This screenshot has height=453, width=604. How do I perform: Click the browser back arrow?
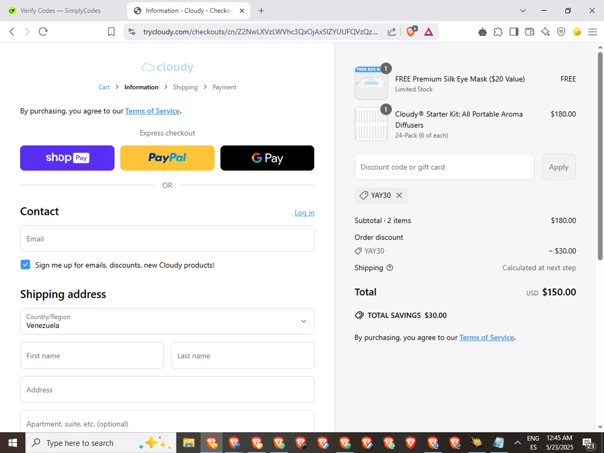click(x=12, y=32)
